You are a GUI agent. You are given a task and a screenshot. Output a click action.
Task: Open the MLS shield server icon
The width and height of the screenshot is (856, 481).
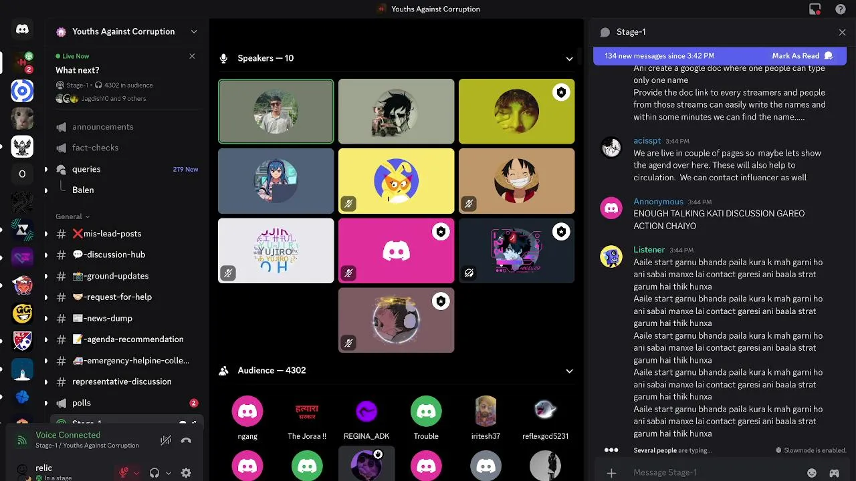point(22,341)
